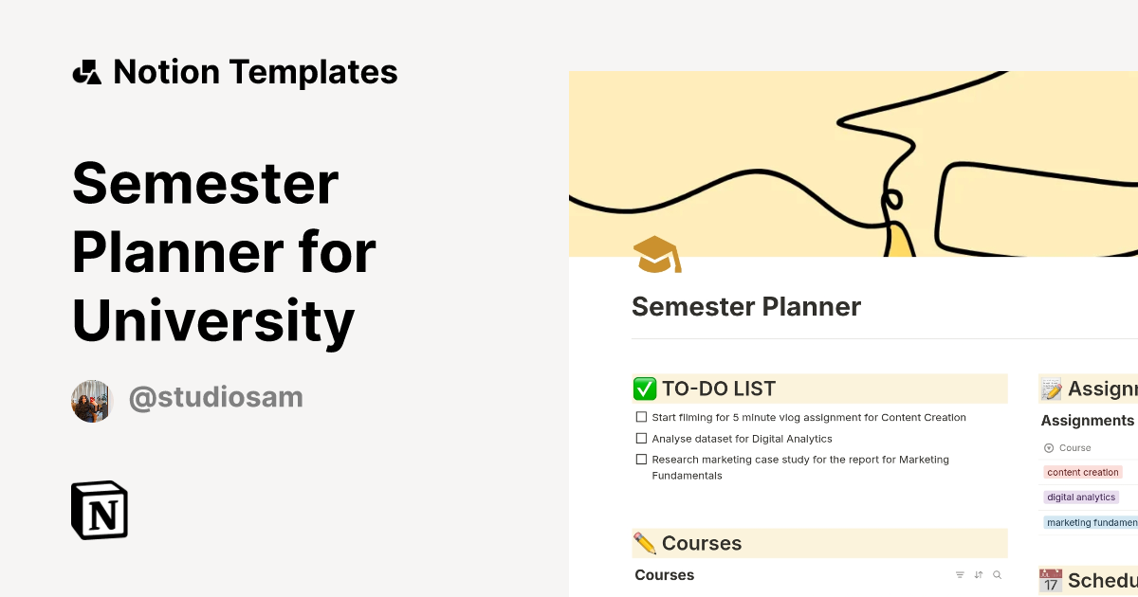Viewport: 1138px width, 597px height.
Task: Click the pink 'content creation' tag
Action: [1083, 472]
